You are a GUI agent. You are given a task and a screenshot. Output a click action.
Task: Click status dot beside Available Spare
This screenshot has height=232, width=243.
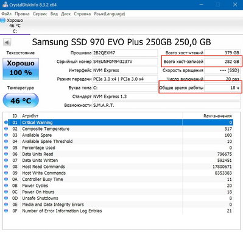[x=6, y=135]
